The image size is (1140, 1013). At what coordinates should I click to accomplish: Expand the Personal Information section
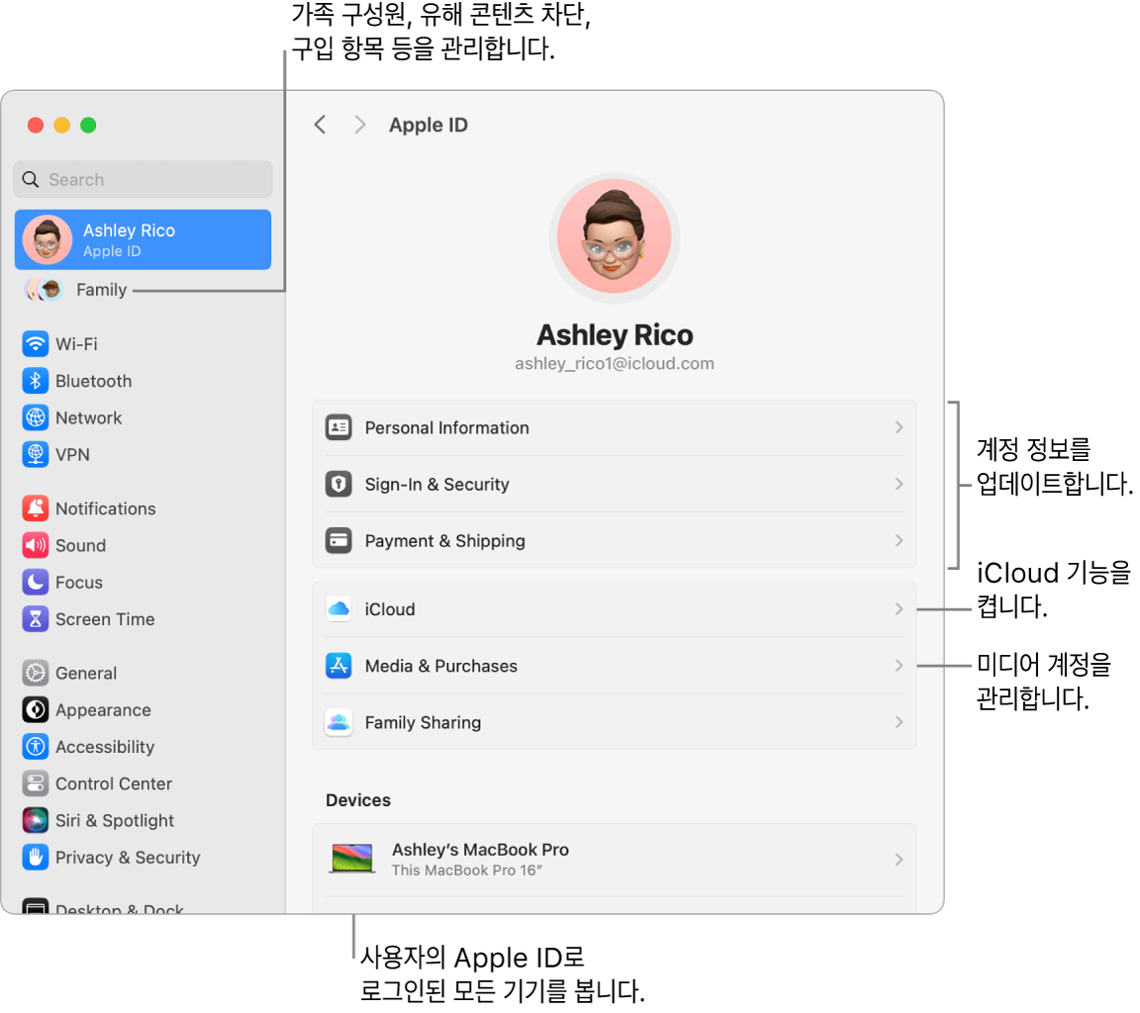click(614, 427)
